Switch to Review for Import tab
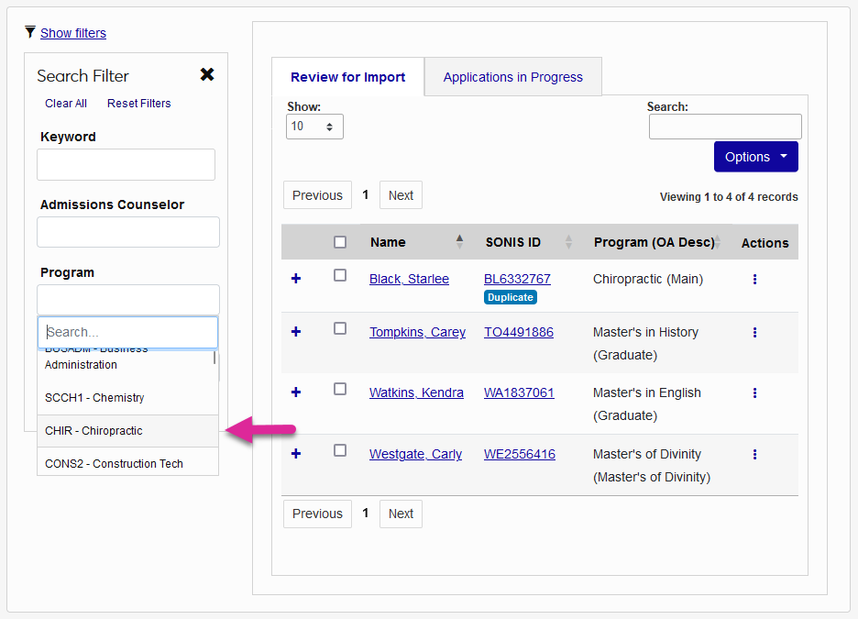Image resolution: width=858 pixels, height=619 pixels. pyautogui.click(x=347, y=77)
